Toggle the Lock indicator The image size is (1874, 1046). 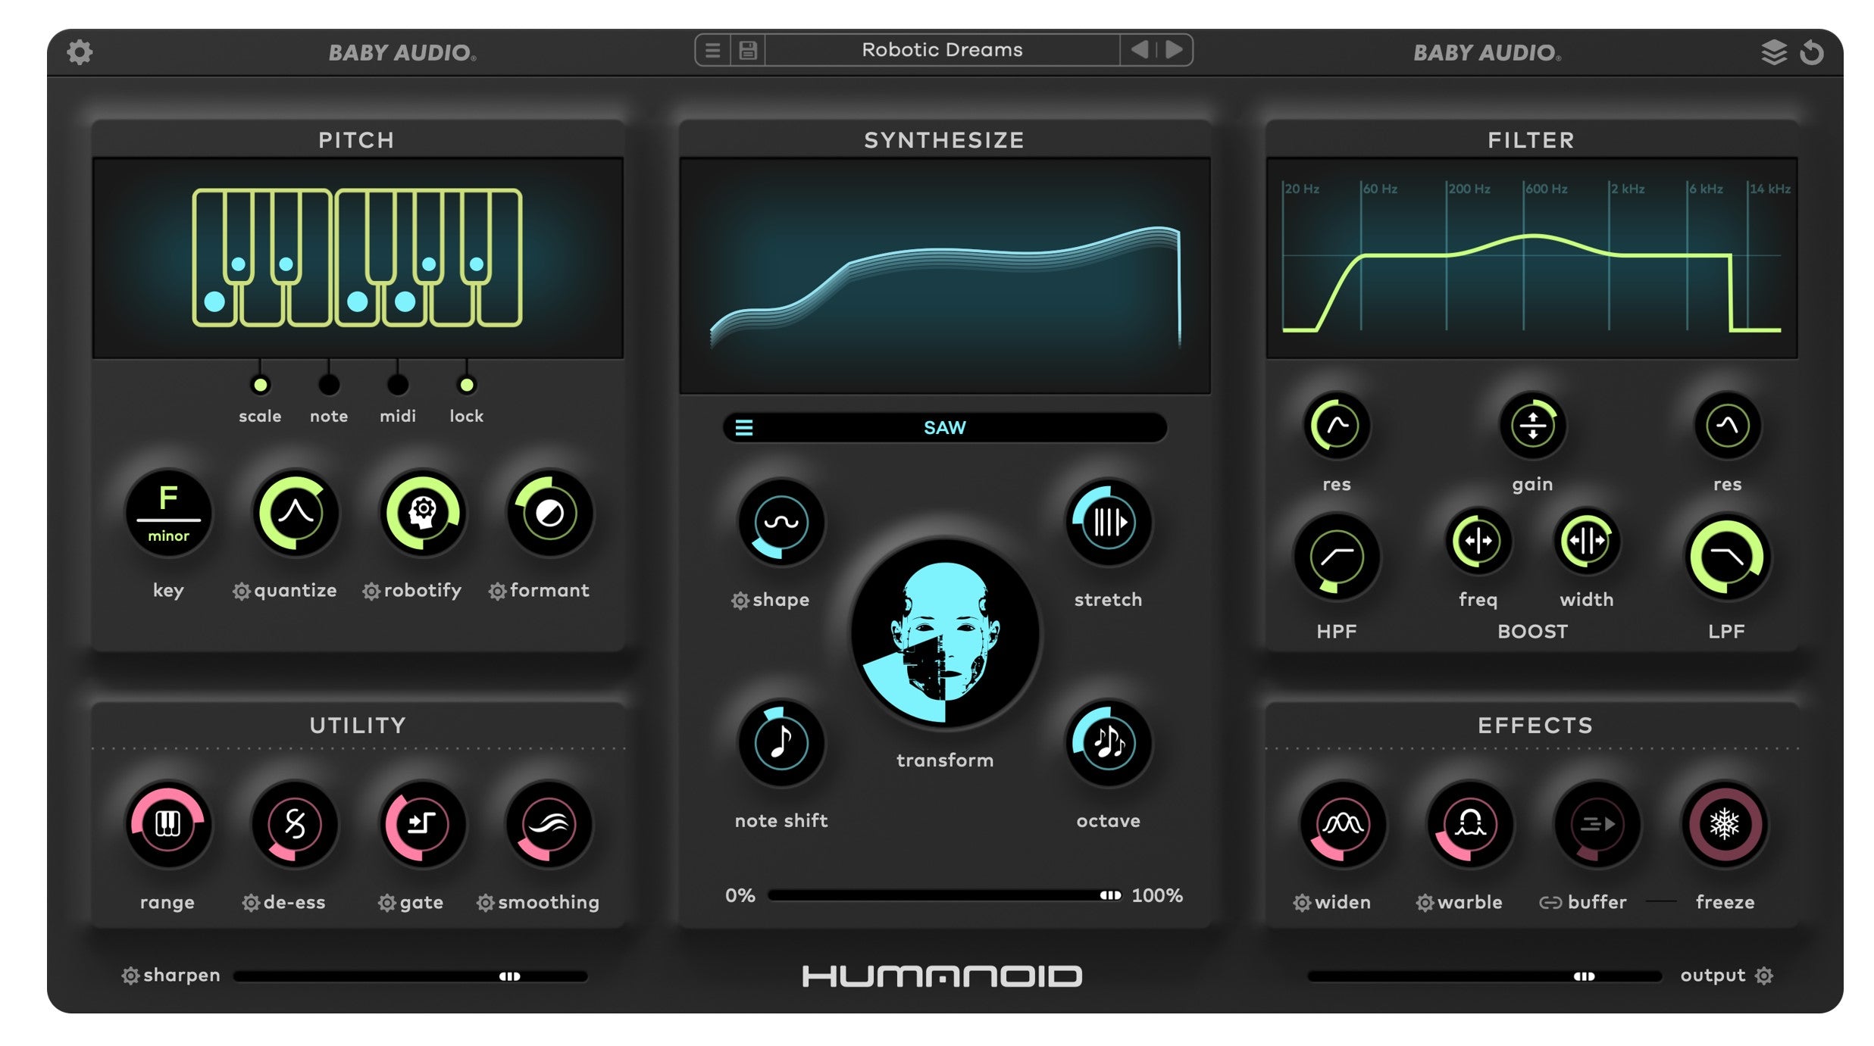467,385
